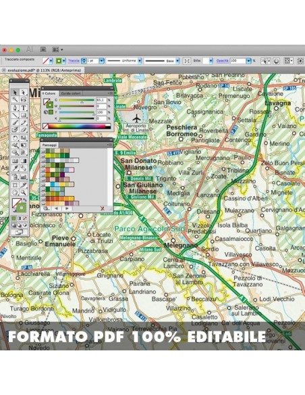
Task: Select the Rectangle tool
Action: point(24,116)
